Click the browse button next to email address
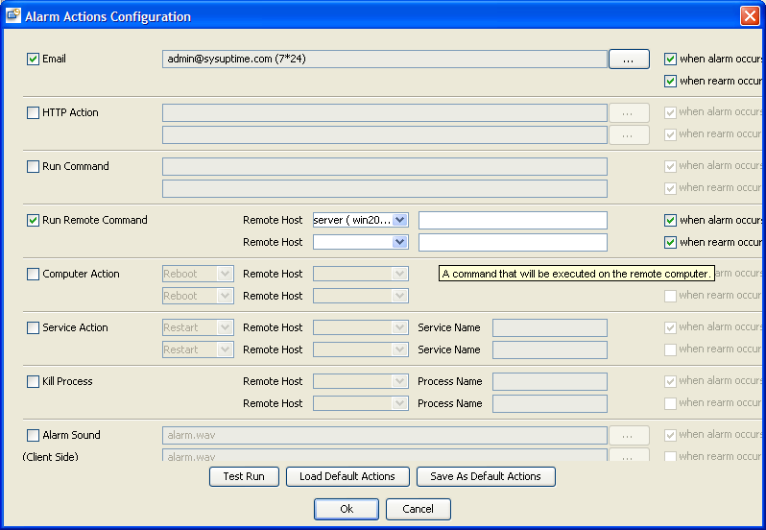Screen dimensions: 766x530 coord(628,60)
